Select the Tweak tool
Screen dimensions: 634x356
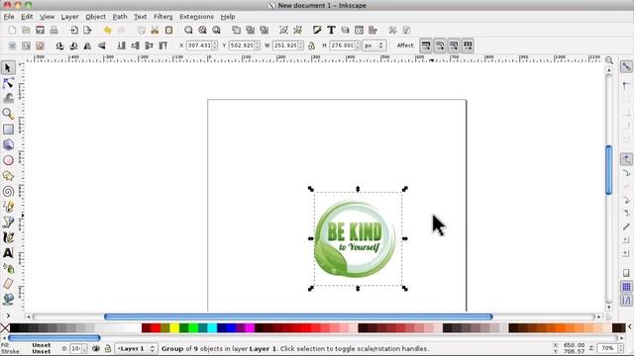pyautogui.click(x=8, y=98)
